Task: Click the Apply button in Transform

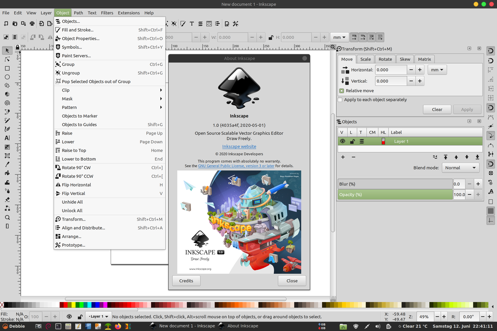Action: pos(467,110)
